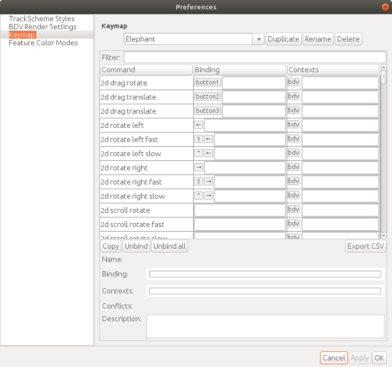Focus the Filter text field

pyautogui.click(x=255, y=58)
